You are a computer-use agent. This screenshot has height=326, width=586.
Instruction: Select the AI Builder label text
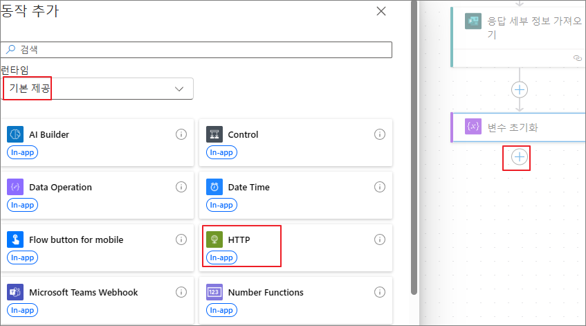click(49, 134)
